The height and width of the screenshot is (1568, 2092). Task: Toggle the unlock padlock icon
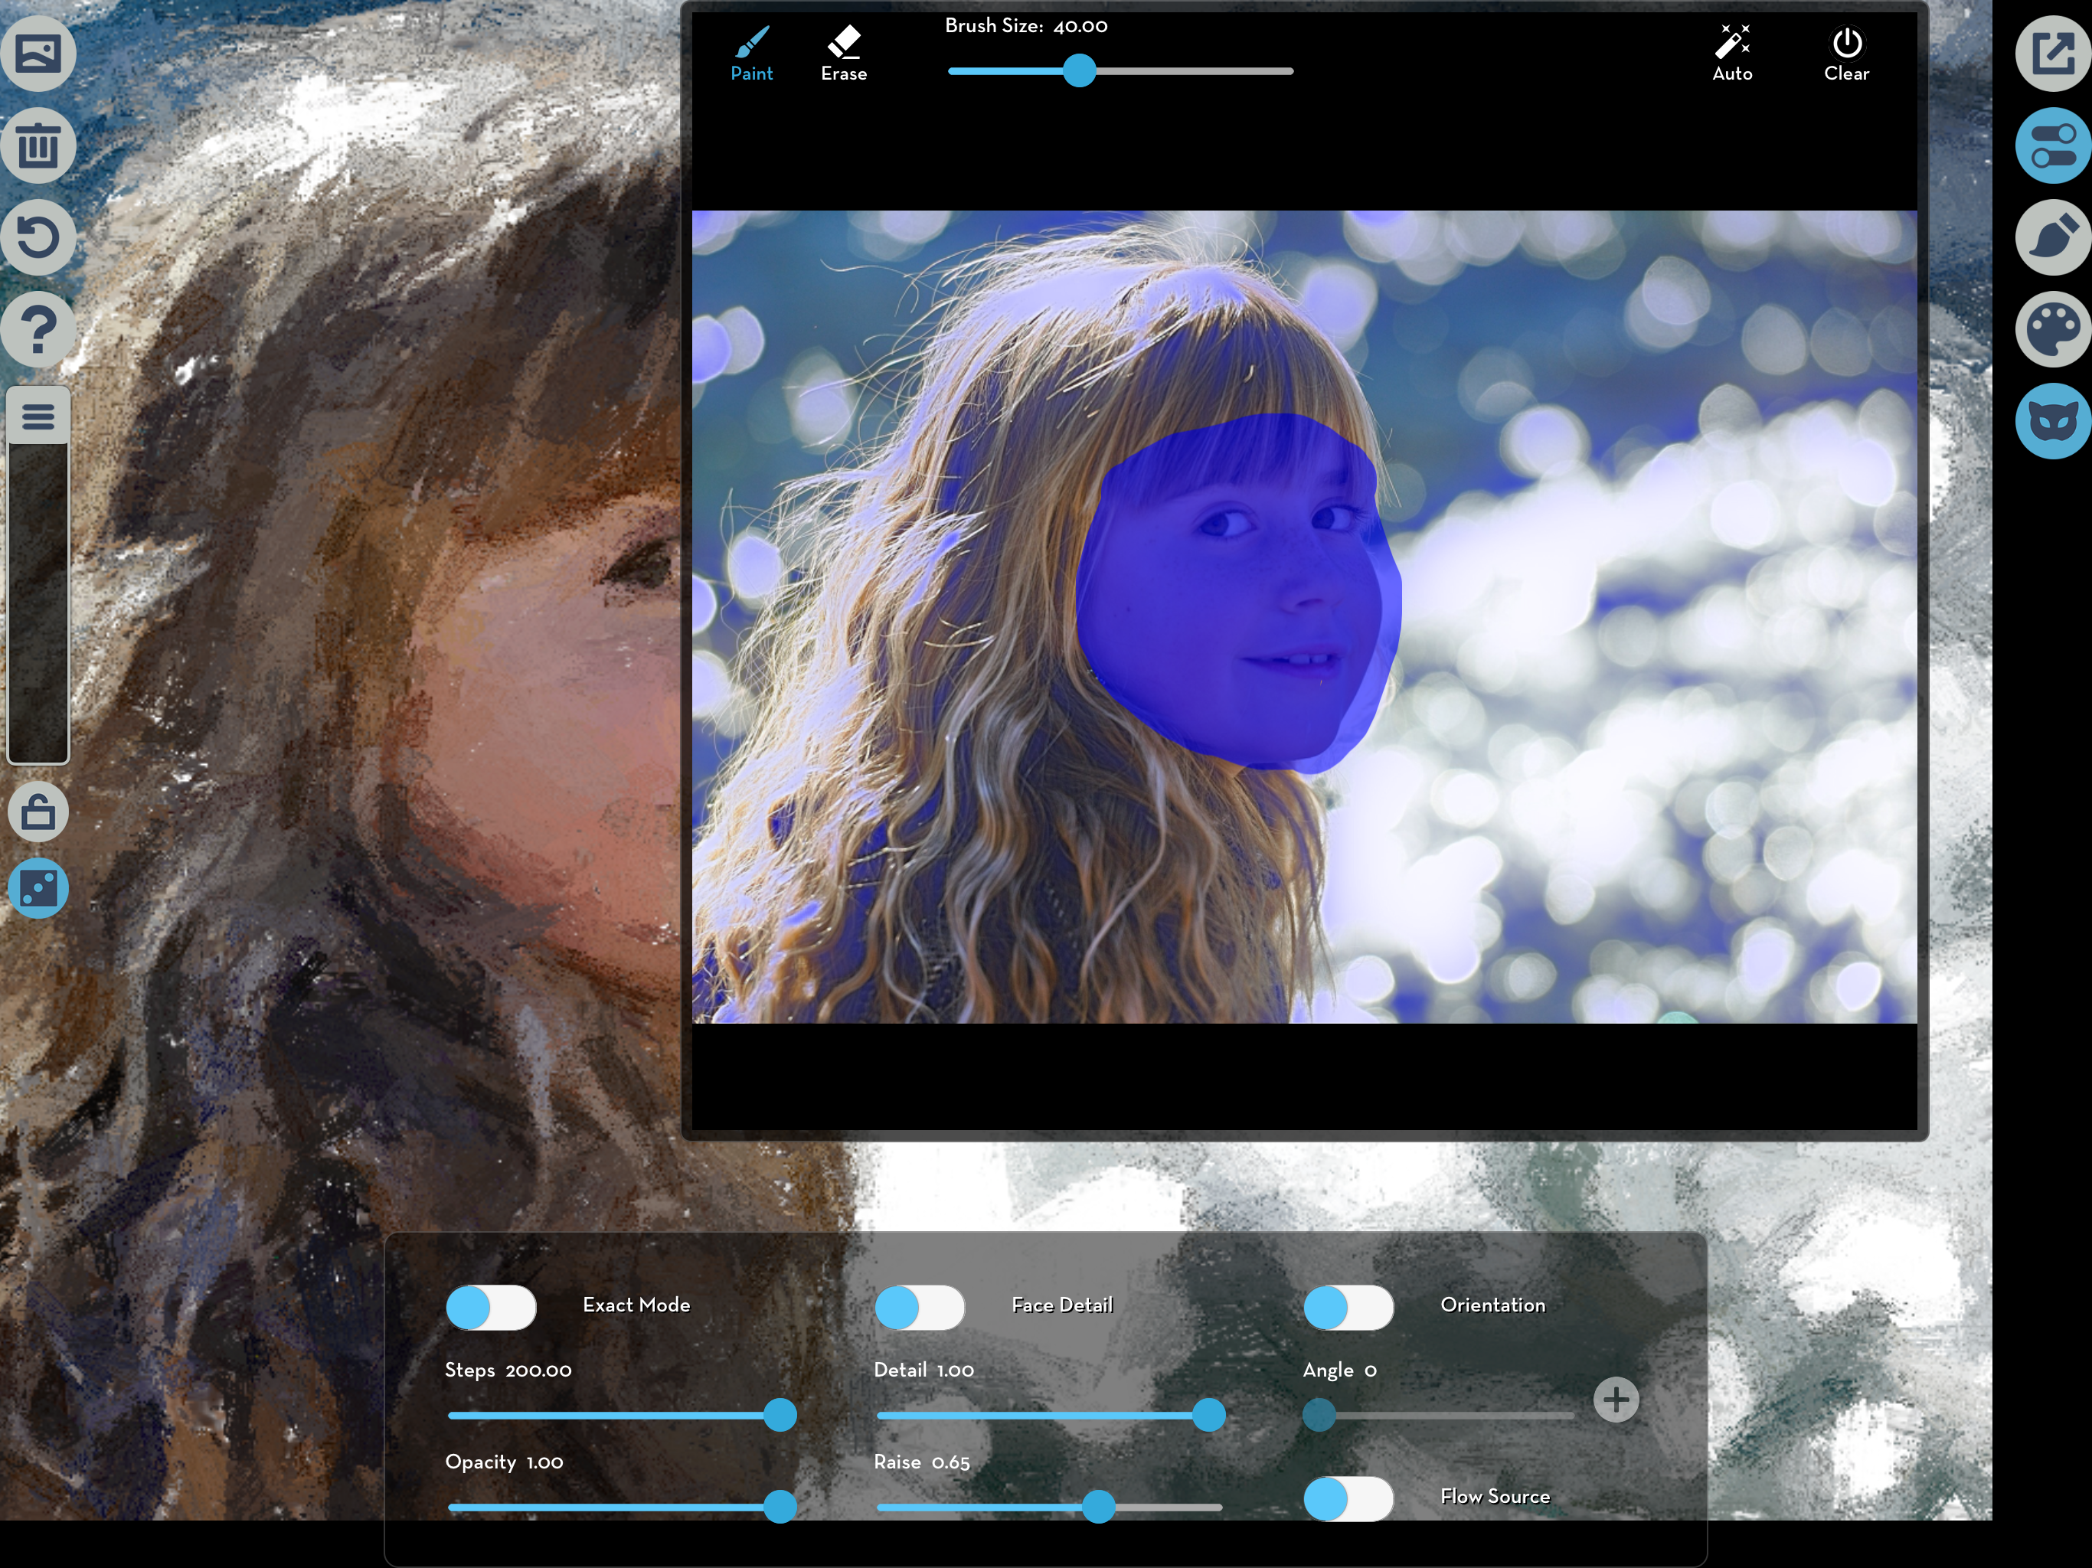pos(38,812)
